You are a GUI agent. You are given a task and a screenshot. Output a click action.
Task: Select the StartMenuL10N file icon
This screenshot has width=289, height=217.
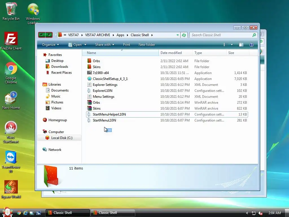(89, 120)
